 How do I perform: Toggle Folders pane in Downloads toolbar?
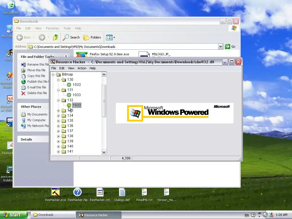(92, 37)
